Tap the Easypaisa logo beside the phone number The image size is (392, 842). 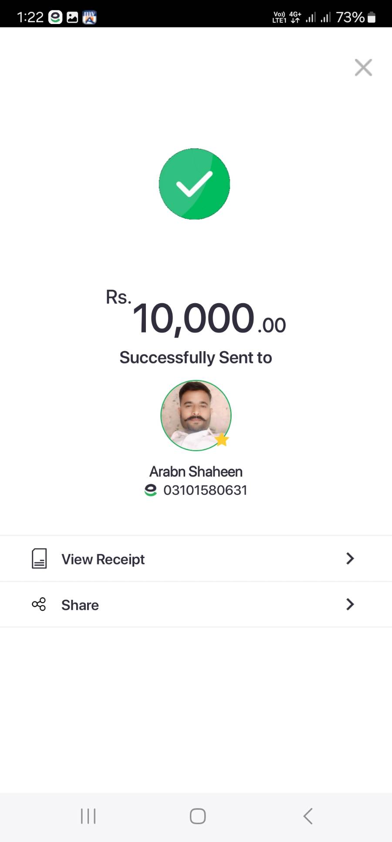151,490
